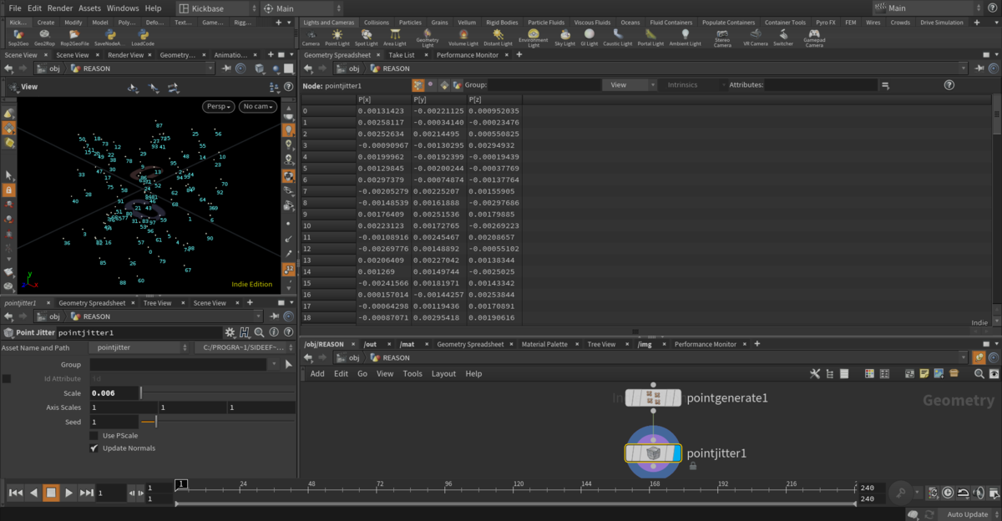The width and height of the screenshot is (1002, 521).
Task: Add a Portal Light from the shelf
Action: [650, 37]
